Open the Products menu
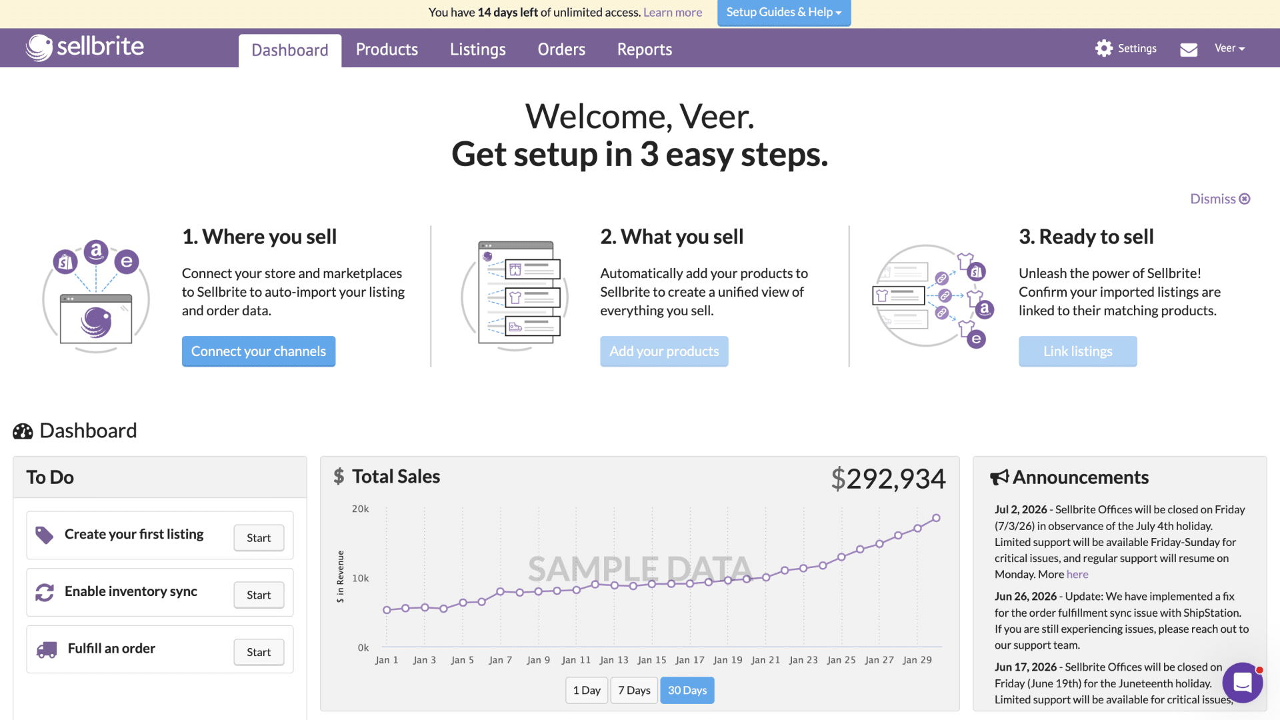This screenshot has height=720, width=1280. coord(387,49)
